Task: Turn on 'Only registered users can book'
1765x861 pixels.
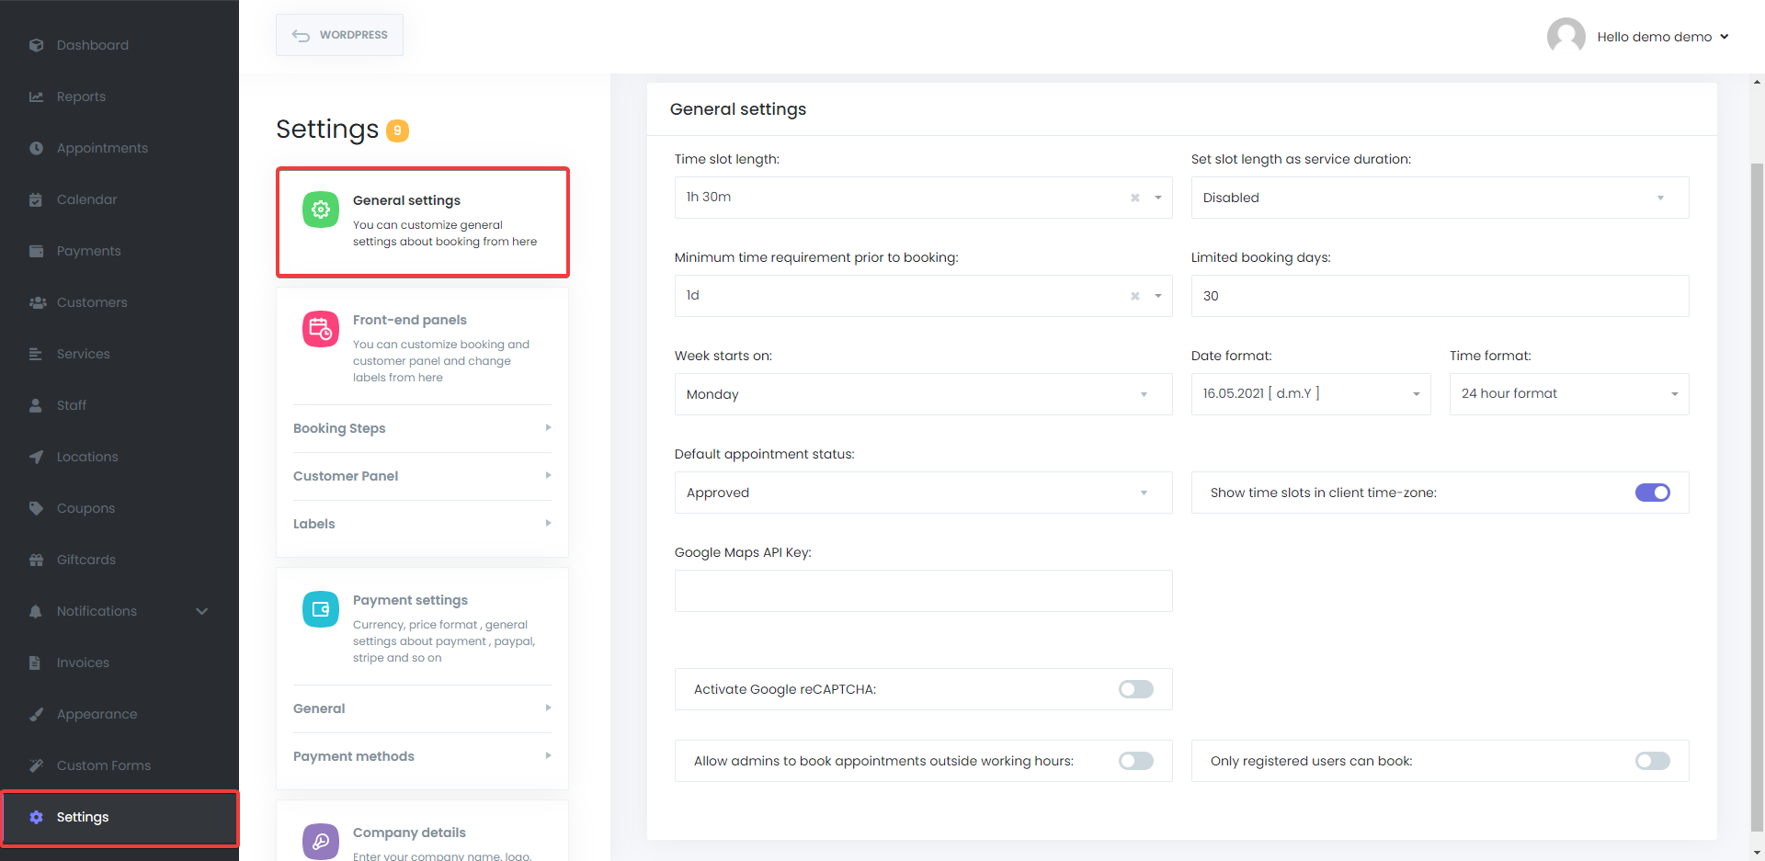Action: tap(1652, 760)
